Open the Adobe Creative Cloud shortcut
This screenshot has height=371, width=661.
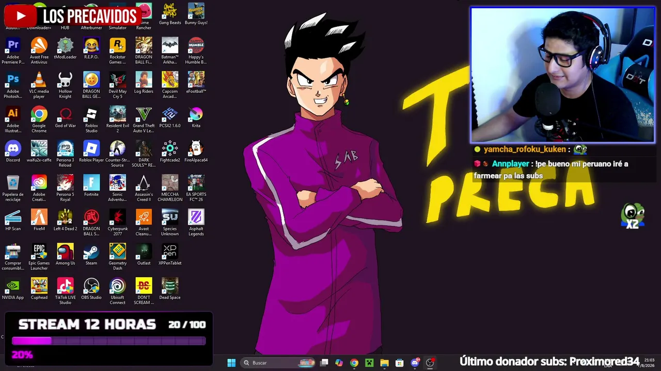tap(39, 189)
